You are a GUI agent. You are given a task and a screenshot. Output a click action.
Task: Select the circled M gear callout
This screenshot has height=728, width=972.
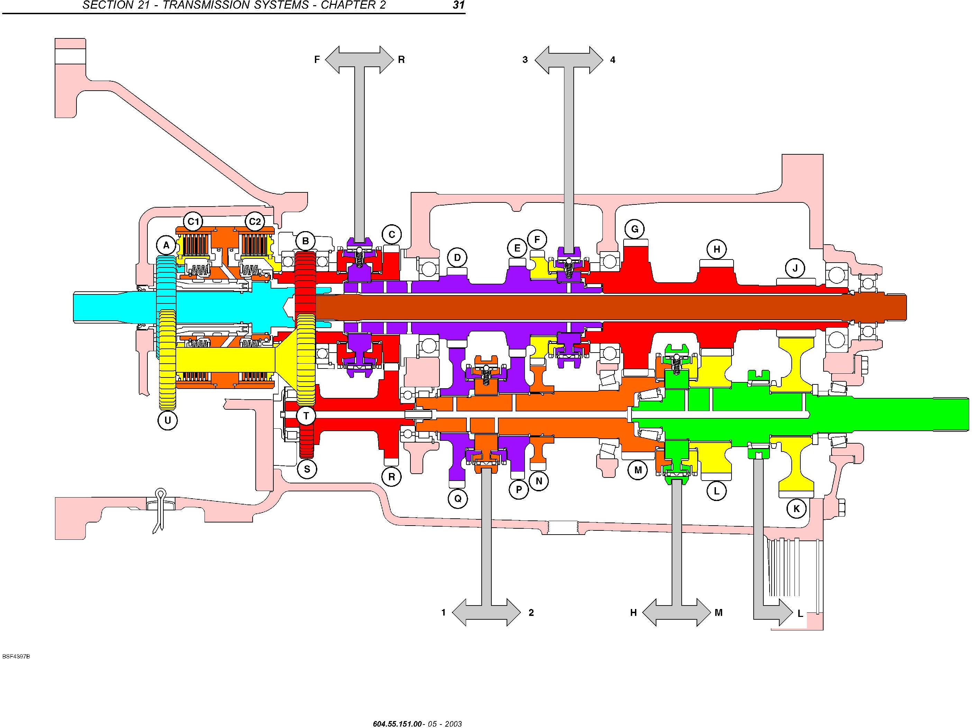638,471
